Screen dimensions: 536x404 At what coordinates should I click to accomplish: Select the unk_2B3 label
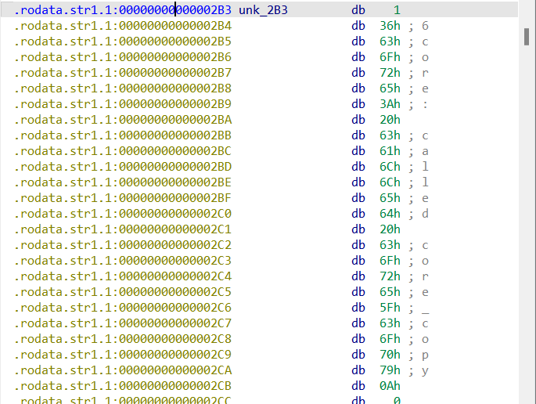click(x=263, y=10)
